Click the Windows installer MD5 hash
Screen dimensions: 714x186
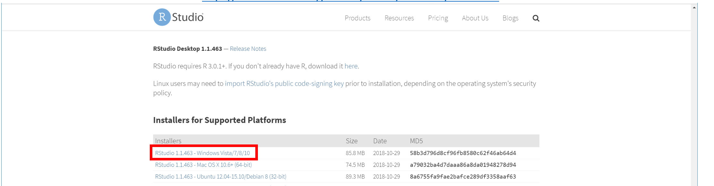[x=463, y=153]
